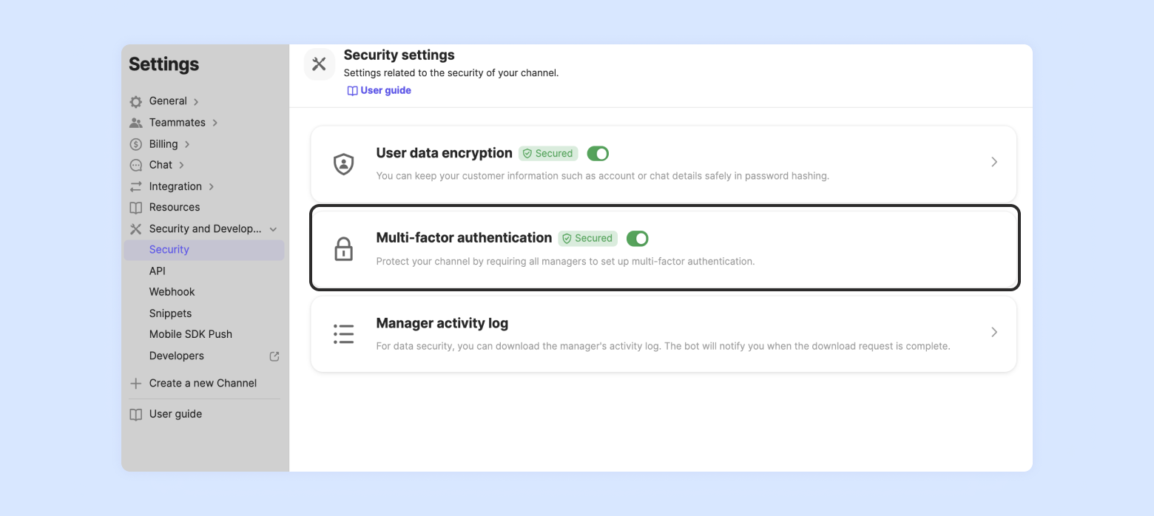Click the Teammates people icon
The image size is (1154, 516).
click(136, 123)
